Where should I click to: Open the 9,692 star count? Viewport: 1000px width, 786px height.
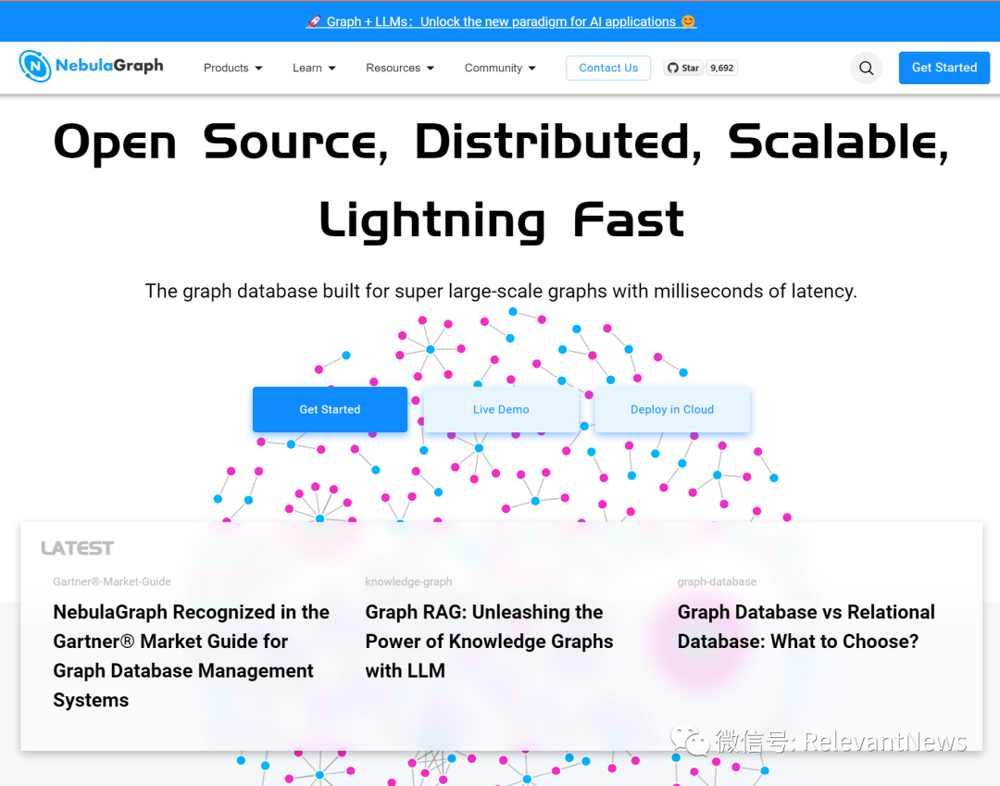pyautogui.click(x=722, y=68)
